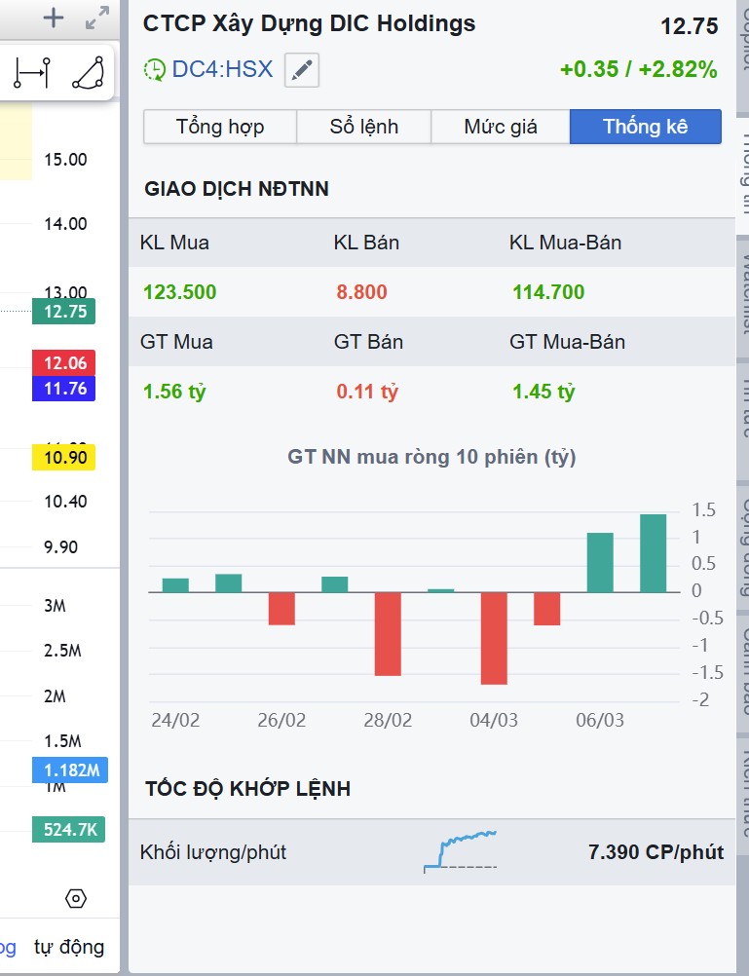749x976 pixels.
Task: Click the DC4:HSX ticker link
Action: (x=222, y=69)
